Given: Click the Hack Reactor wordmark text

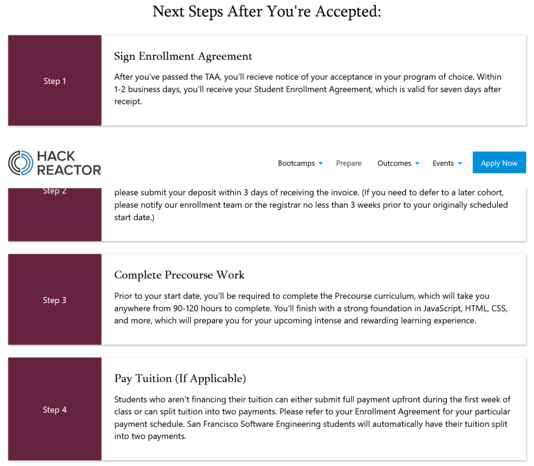Looking at the screenshot, I should pyautogui.click(x=68, y=163).
